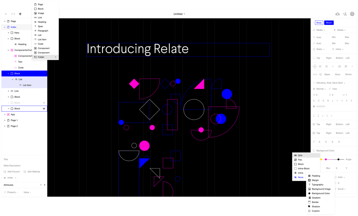
Task: Click the Background Color circle toggle
Action: tap(314, 151)
